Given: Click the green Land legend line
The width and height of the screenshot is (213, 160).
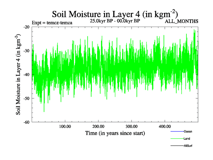Looking at the screenshot, I should coord(177,139).
